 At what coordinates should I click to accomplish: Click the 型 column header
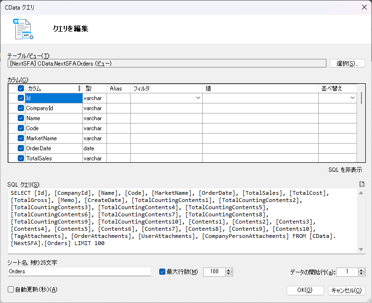click(94, 89)
